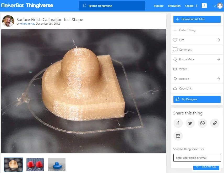Expand Remix it options via its arrow
This screenshot has width=224, height=173.
(x=219, y=79)
